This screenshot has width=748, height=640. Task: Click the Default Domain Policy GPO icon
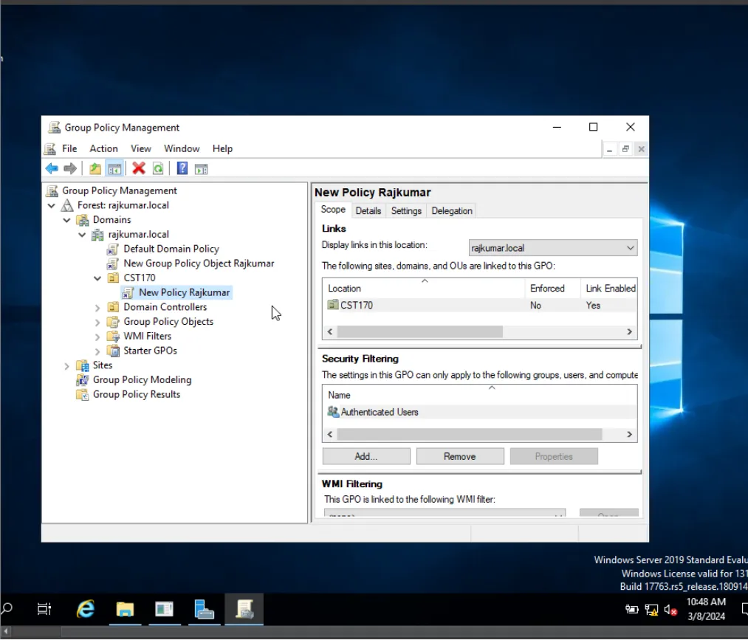pyautogui.click(x=112, y=249)
